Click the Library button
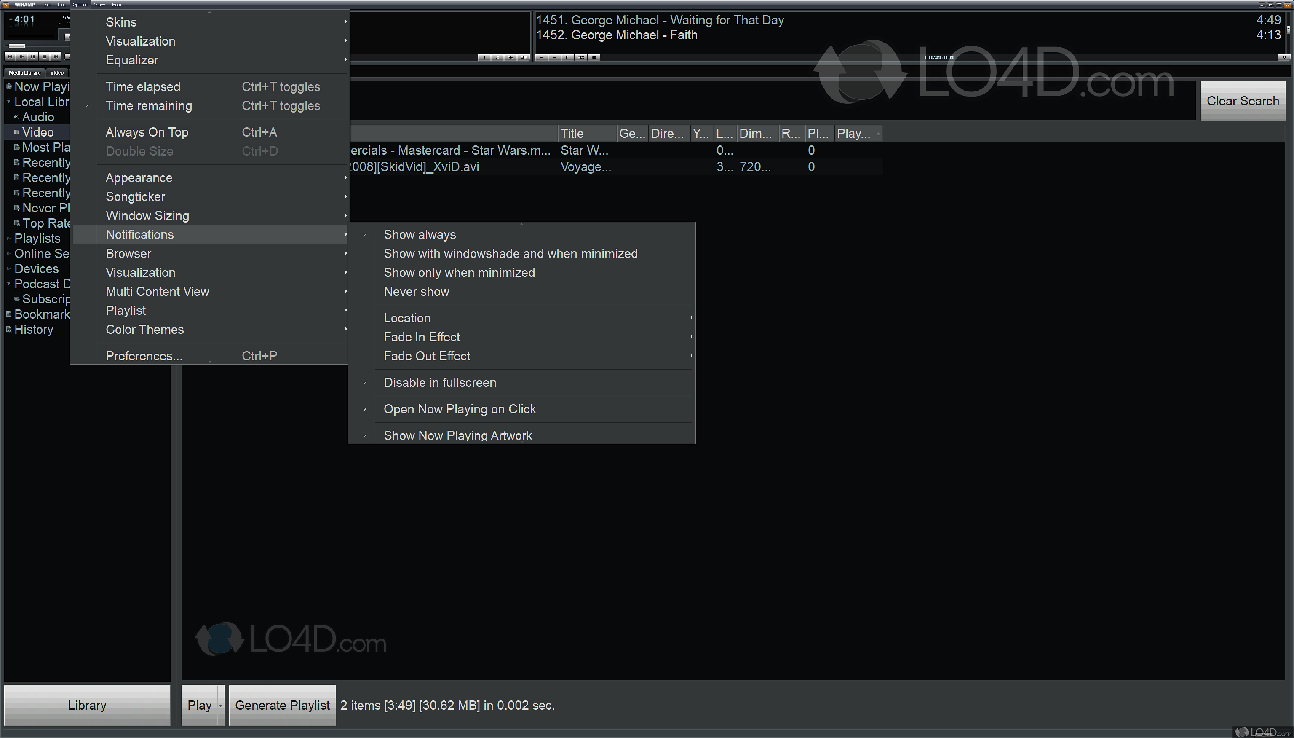 87,706
